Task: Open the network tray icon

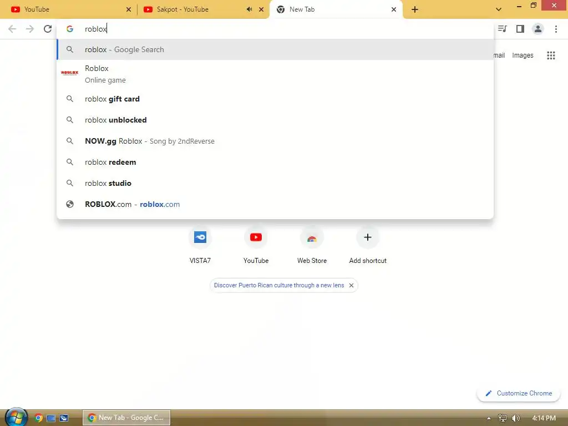Action: pos(503,418)
